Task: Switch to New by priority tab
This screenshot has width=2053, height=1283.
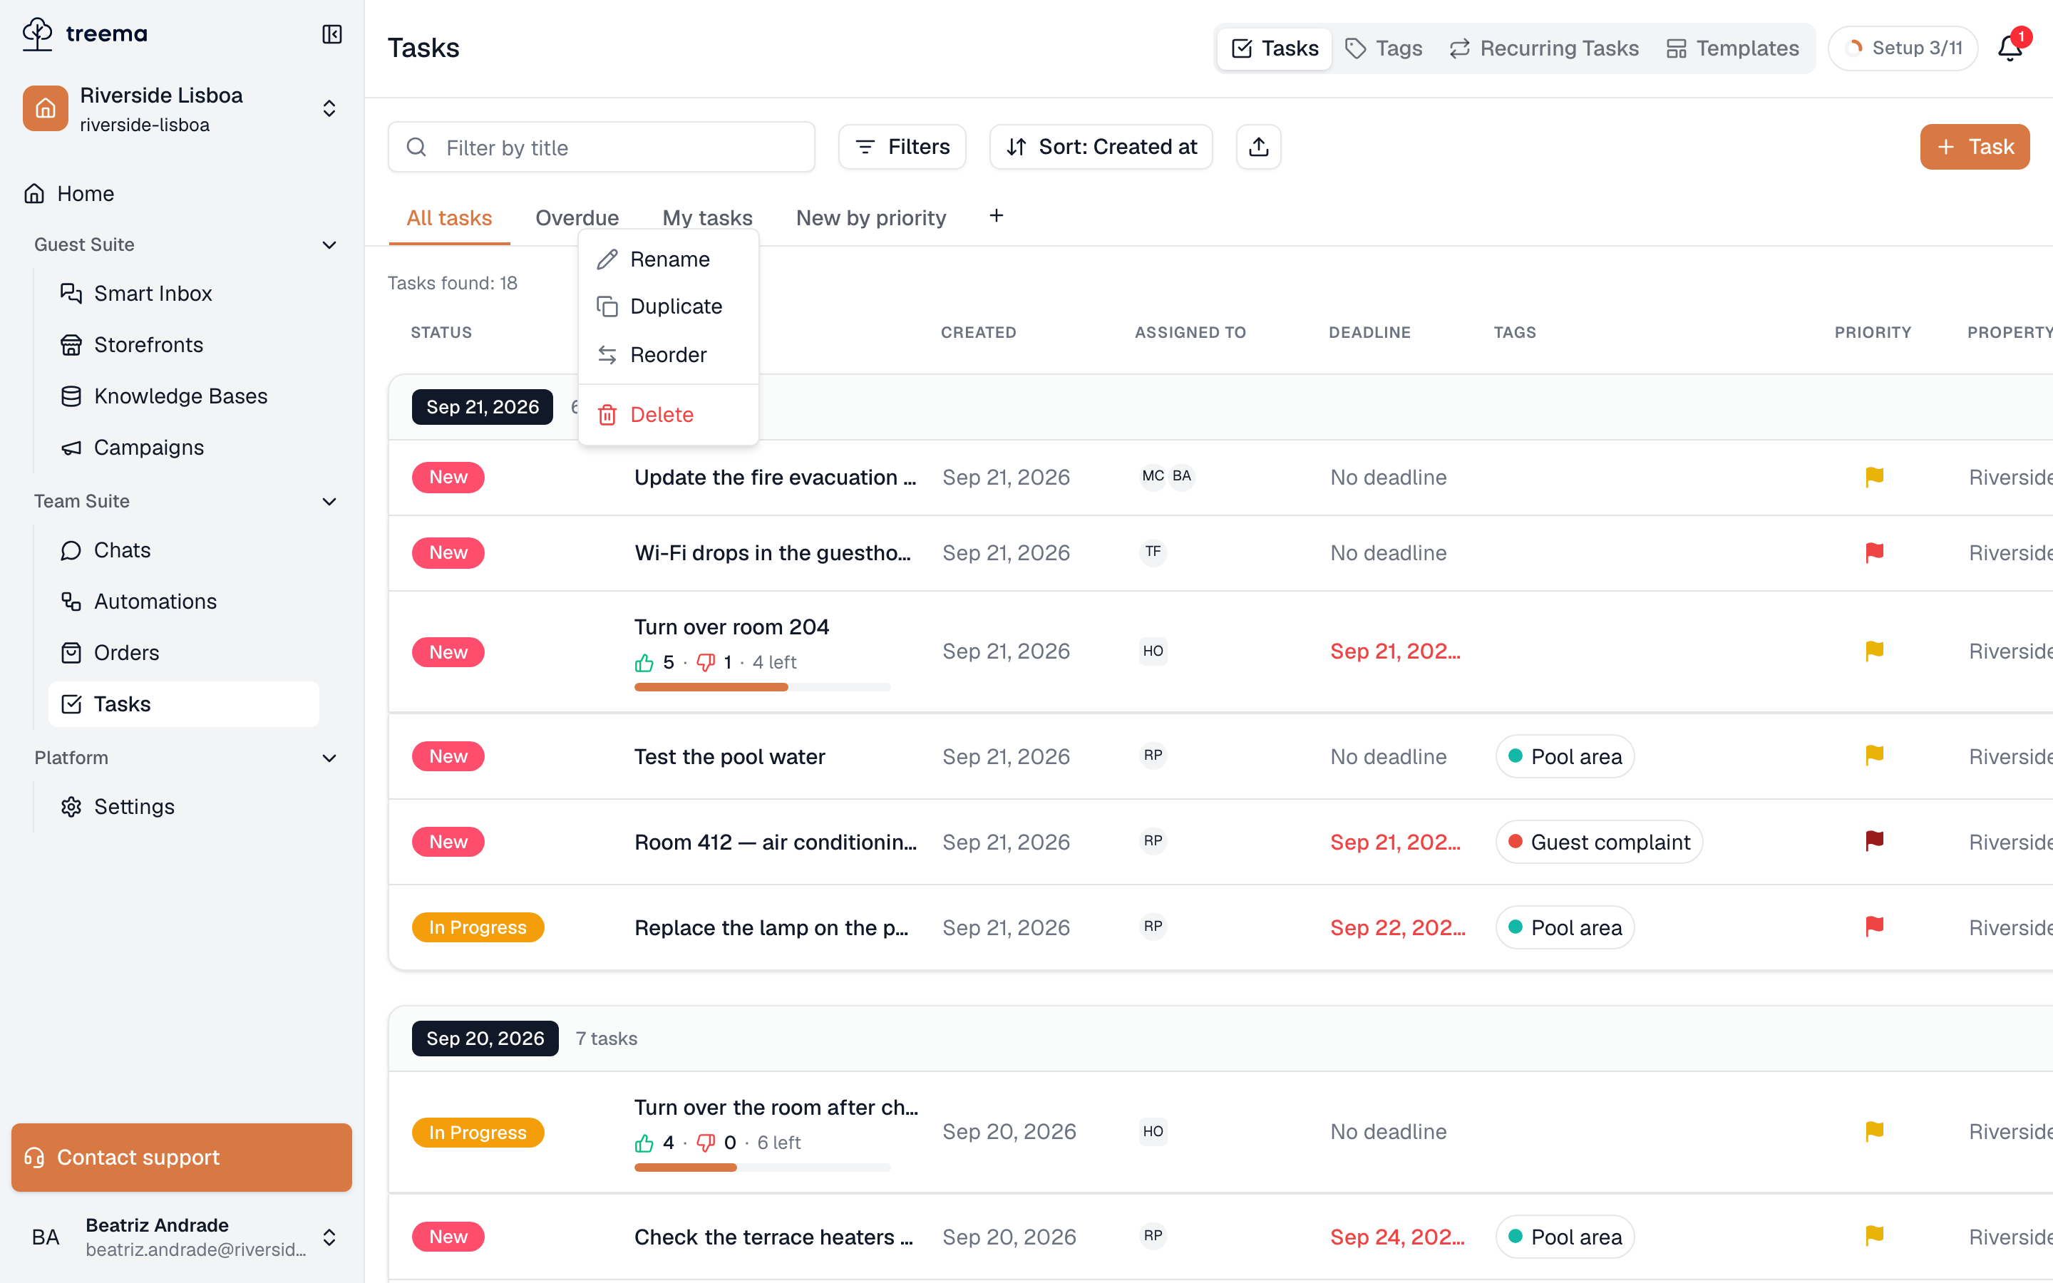Action: point(870,218)
